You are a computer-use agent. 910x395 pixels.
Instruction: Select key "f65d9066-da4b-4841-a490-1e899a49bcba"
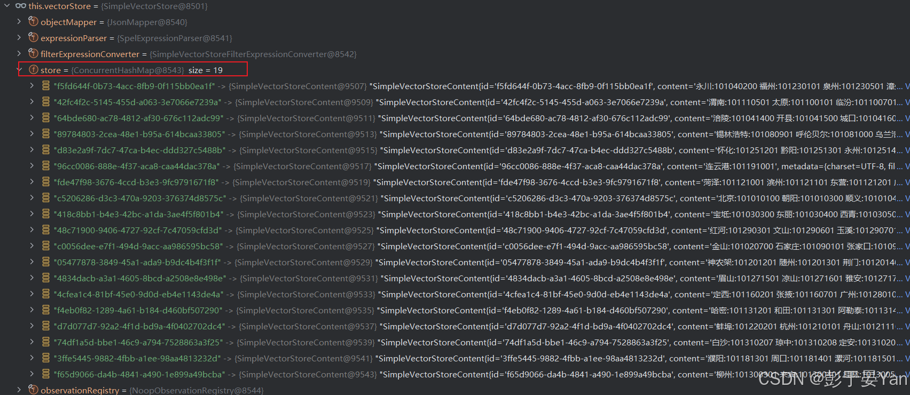[x=139, y=374]
